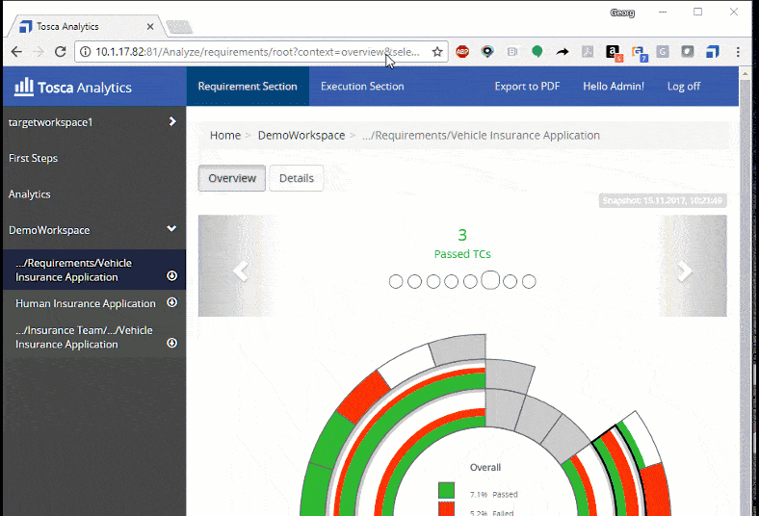
Task: Open First Steps in sidebar
Action: click(x=33, y=158)
